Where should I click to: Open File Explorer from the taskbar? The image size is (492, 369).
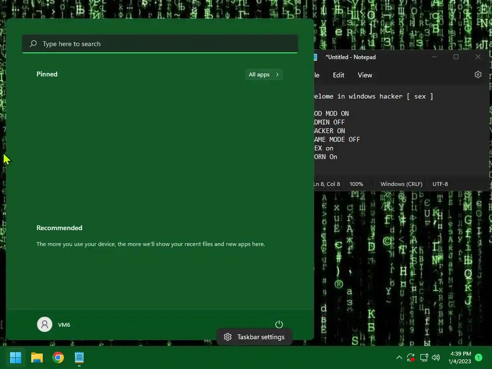tap(37, 357)
